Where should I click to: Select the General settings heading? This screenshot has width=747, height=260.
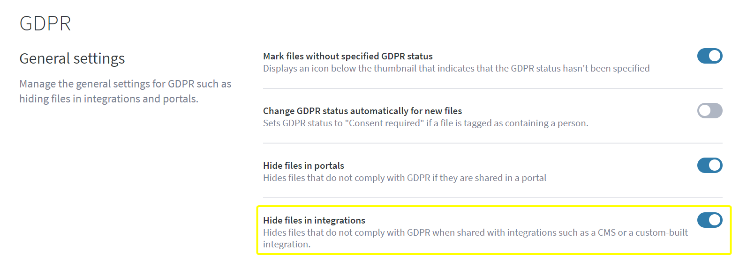(72, 59)
